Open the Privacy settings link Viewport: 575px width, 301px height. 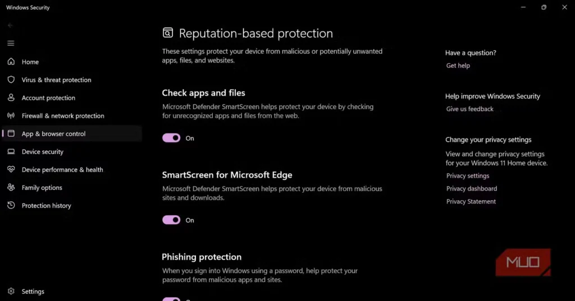pos(467,175)
